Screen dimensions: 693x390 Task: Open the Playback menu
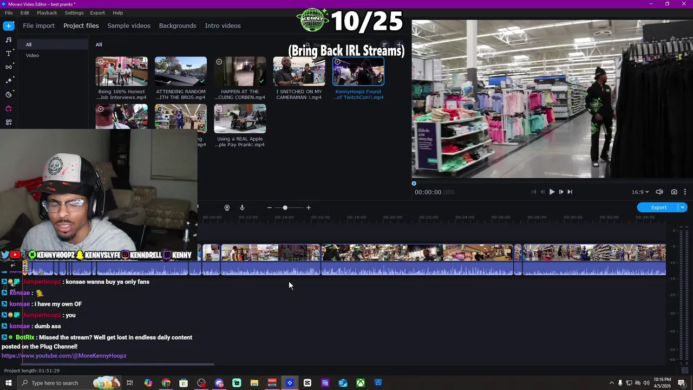click(47, 12)
